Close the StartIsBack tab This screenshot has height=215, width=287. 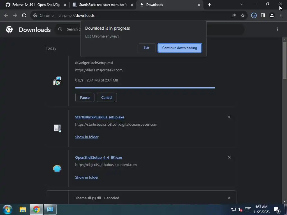coord(132,5)
